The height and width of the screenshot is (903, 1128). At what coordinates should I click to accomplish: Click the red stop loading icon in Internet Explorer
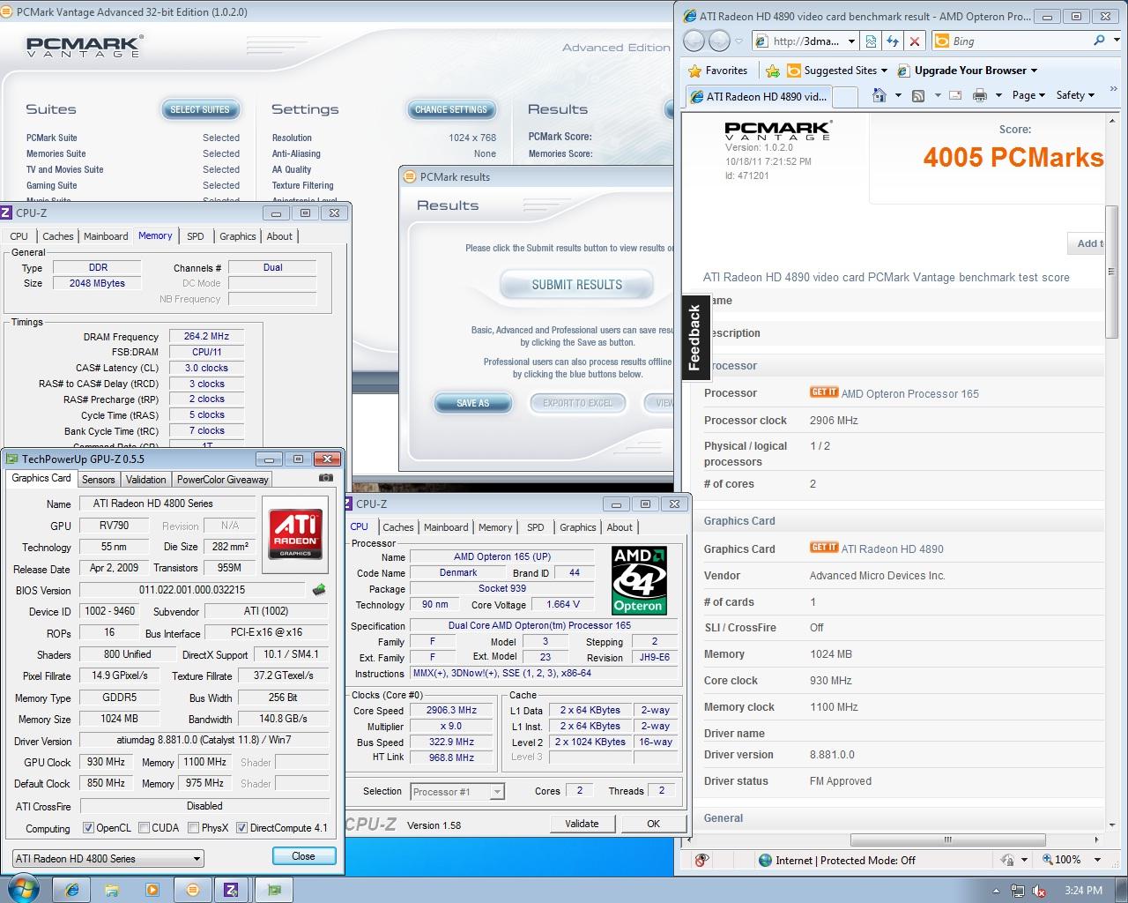[x=915, y=41]
